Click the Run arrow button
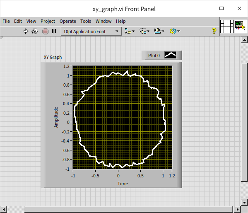This screenshot has width=248, height=213. (26, 31)
